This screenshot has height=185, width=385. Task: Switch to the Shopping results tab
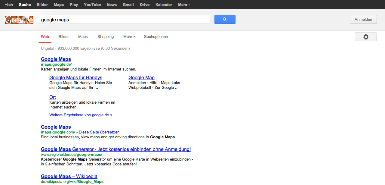[106, 37]
